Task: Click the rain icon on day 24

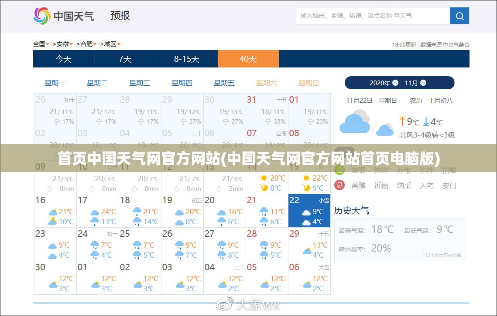Action: (95, 245)
